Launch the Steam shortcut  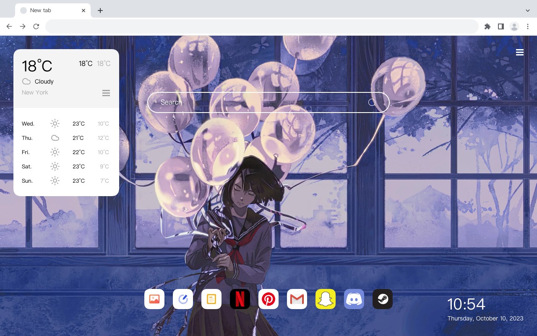(x=383, y=299)
